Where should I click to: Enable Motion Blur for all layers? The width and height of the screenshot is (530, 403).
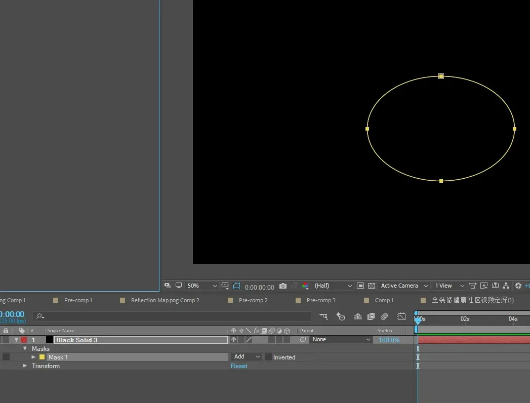click(384, 317)
